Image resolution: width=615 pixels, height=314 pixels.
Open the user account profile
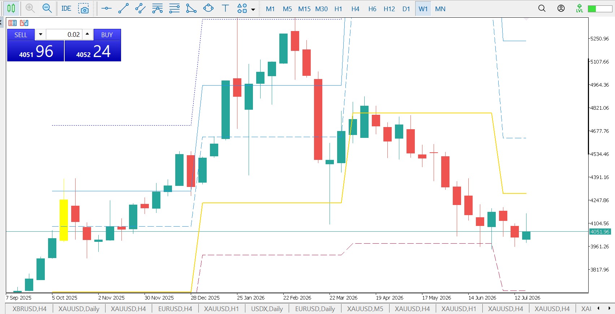pos(561,8)
